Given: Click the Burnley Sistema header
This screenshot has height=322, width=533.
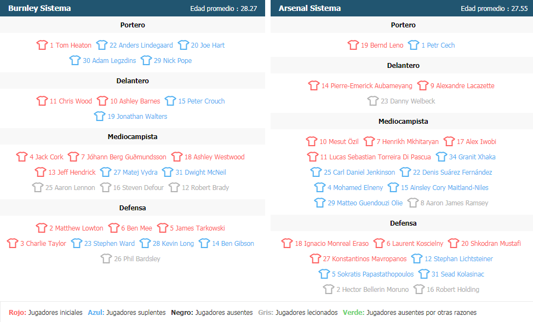Looking at the screenshot, I should 39,8.
